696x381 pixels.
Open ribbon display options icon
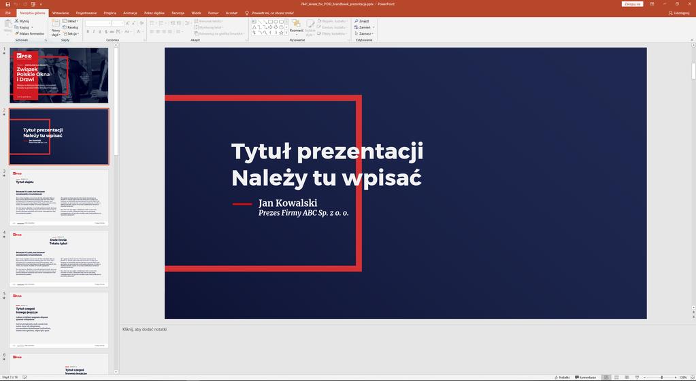pyautogui.click(x=652, y=4)
